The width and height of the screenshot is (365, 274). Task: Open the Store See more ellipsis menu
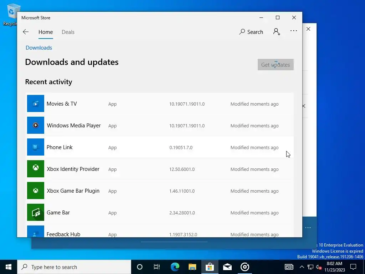(294, 31)
